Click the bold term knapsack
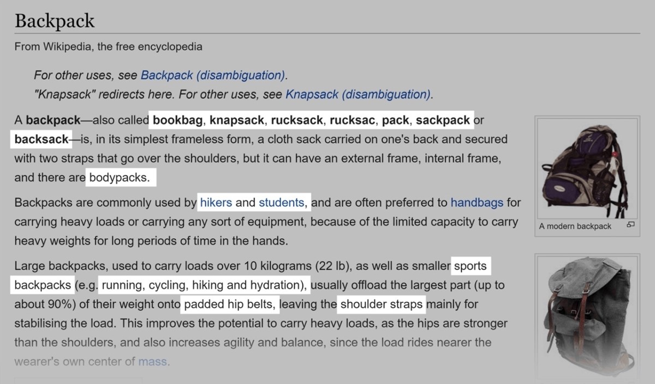Screen dimensions: 655x384 (x=237, y=120)
